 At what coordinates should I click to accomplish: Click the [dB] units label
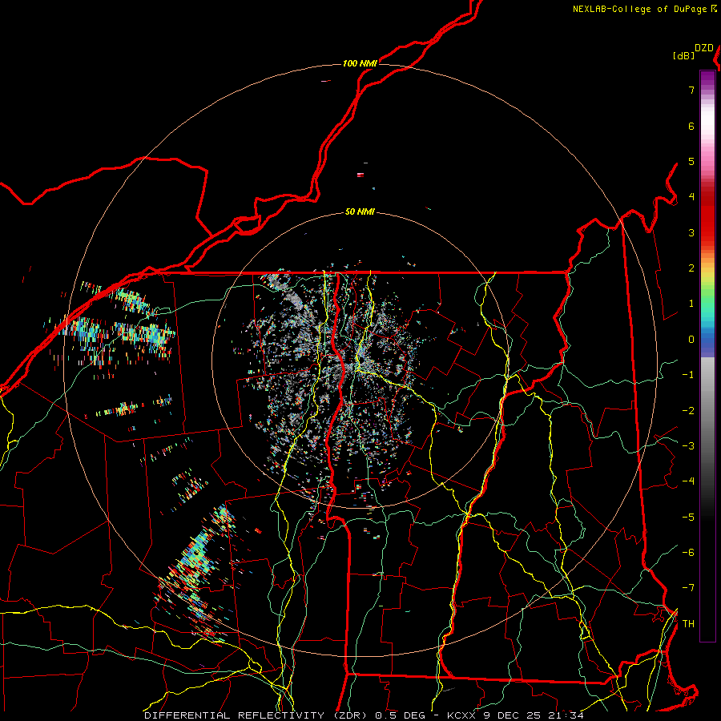point(683,55)
